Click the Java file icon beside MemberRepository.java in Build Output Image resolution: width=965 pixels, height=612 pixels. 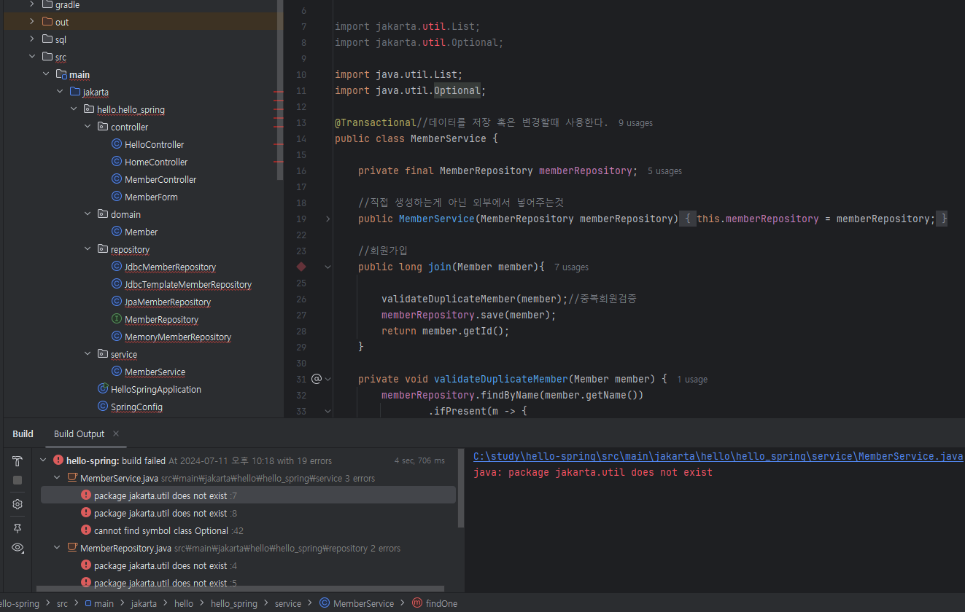click(x=72, y=548)
